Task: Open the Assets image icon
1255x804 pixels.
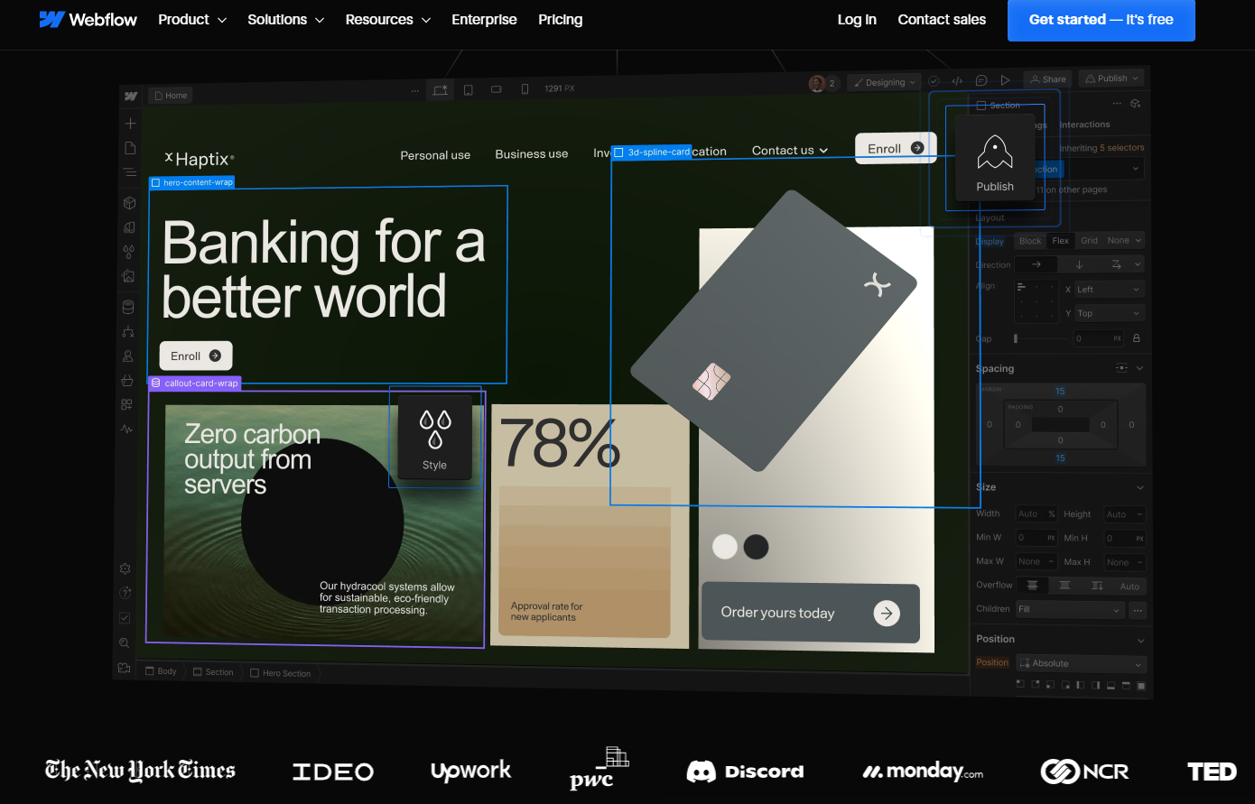Action: click(129, 276)
